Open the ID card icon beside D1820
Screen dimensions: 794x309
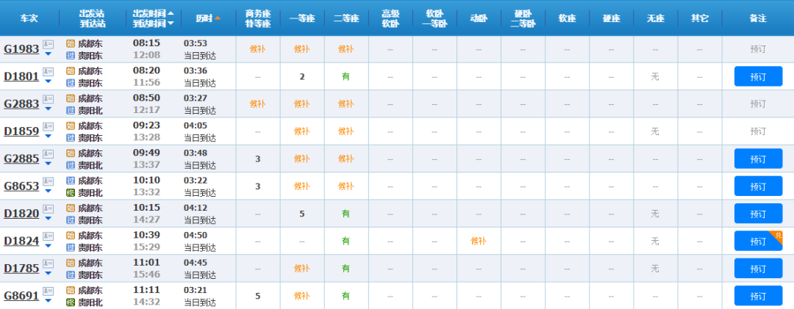coord(48,208)
